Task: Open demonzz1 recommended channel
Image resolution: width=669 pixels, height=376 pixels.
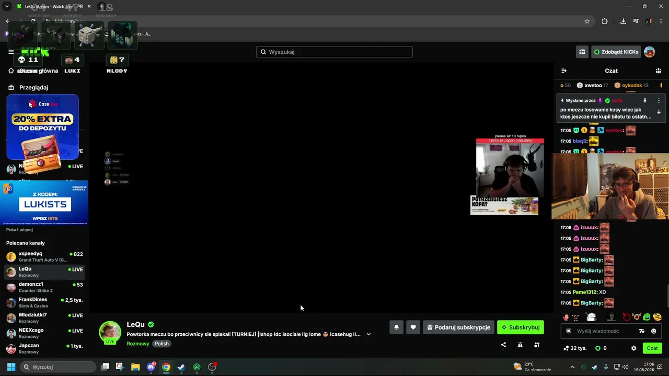Action: (x=44, y=287)
